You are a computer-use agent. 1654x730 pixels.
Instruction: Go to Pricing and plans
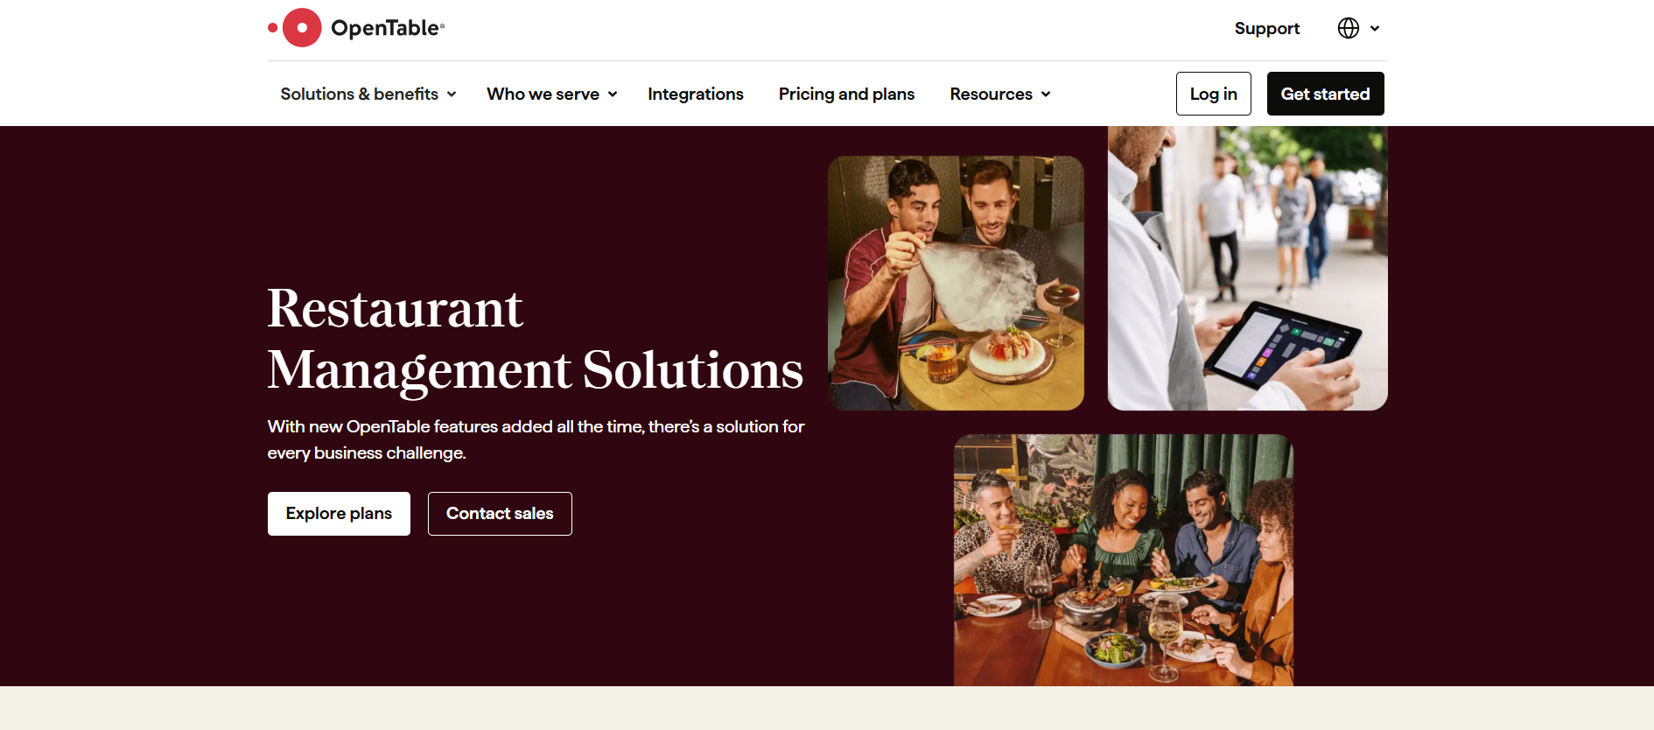[x=846, y=94]
